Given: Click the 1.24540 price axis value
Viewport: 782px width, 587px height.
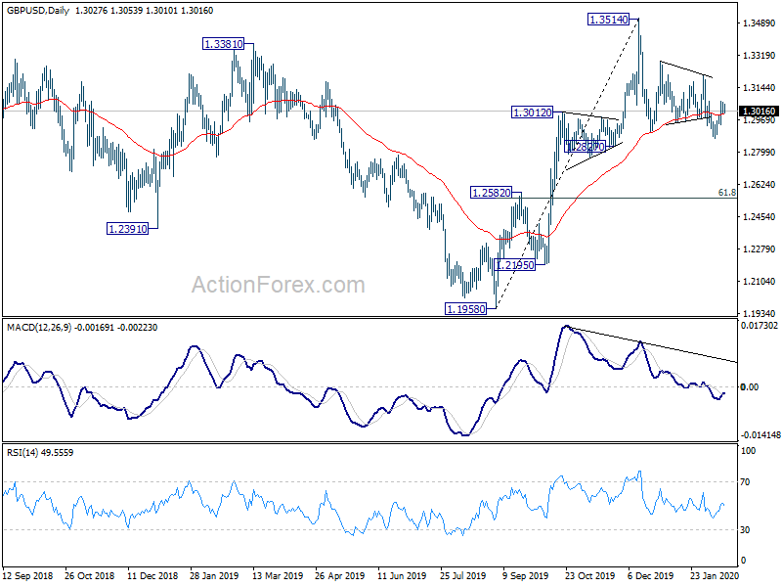Looking at the screenshot, I should point(760,216).
